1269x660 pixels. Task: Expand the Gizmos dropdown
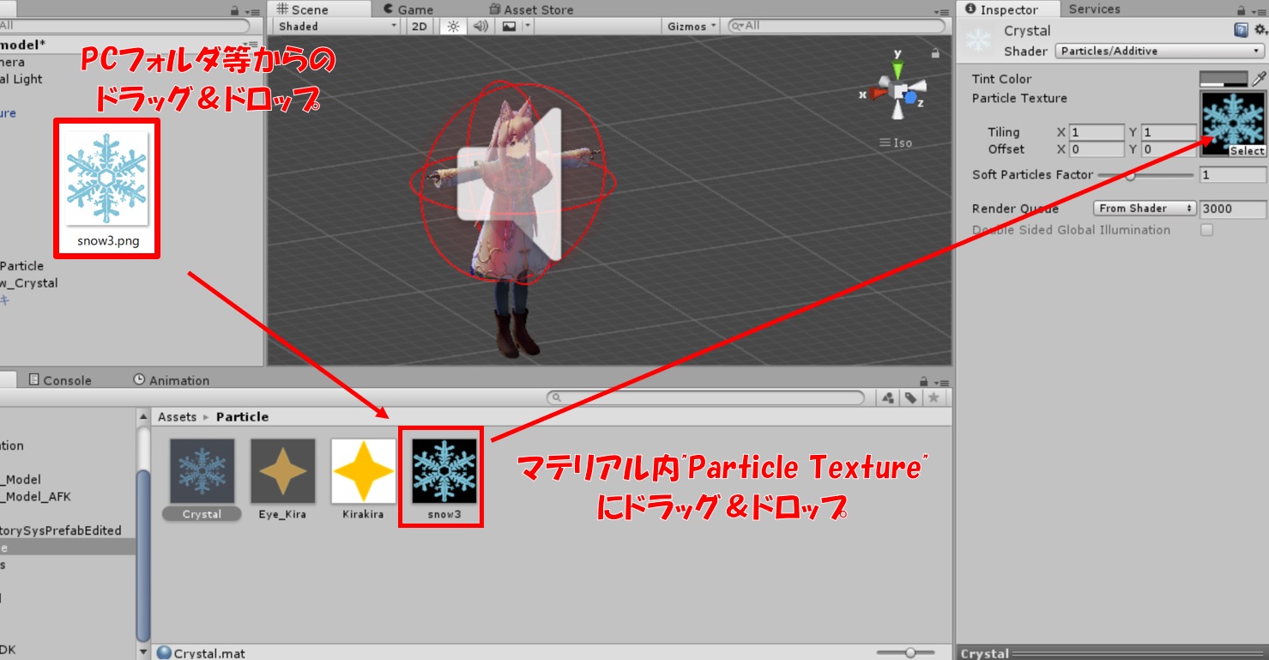(692, 26)
